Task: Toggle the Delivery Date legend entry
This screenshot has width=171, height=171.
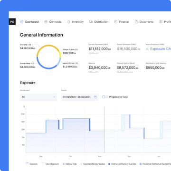Action: click(x=70, y=164)
